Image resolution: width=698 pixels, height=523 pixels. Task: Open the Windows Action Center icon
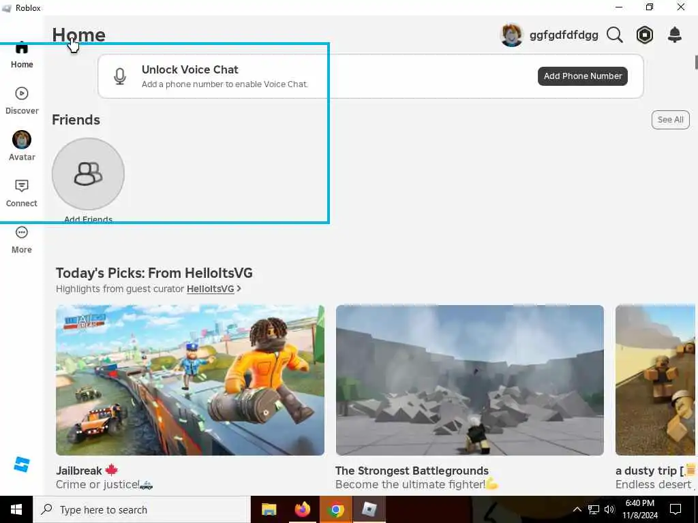pyautogui.click(x=676, y=509)
